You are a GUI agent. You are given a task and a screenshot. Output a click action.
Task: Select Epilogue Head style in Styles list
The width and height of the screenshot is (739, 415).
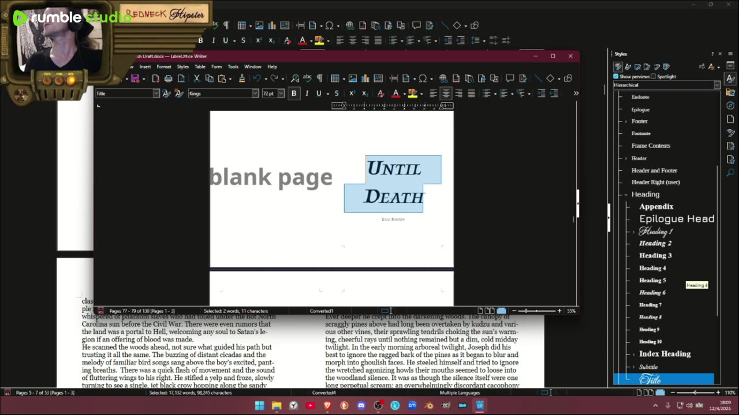pyautogui.click(x=677, y=219)
